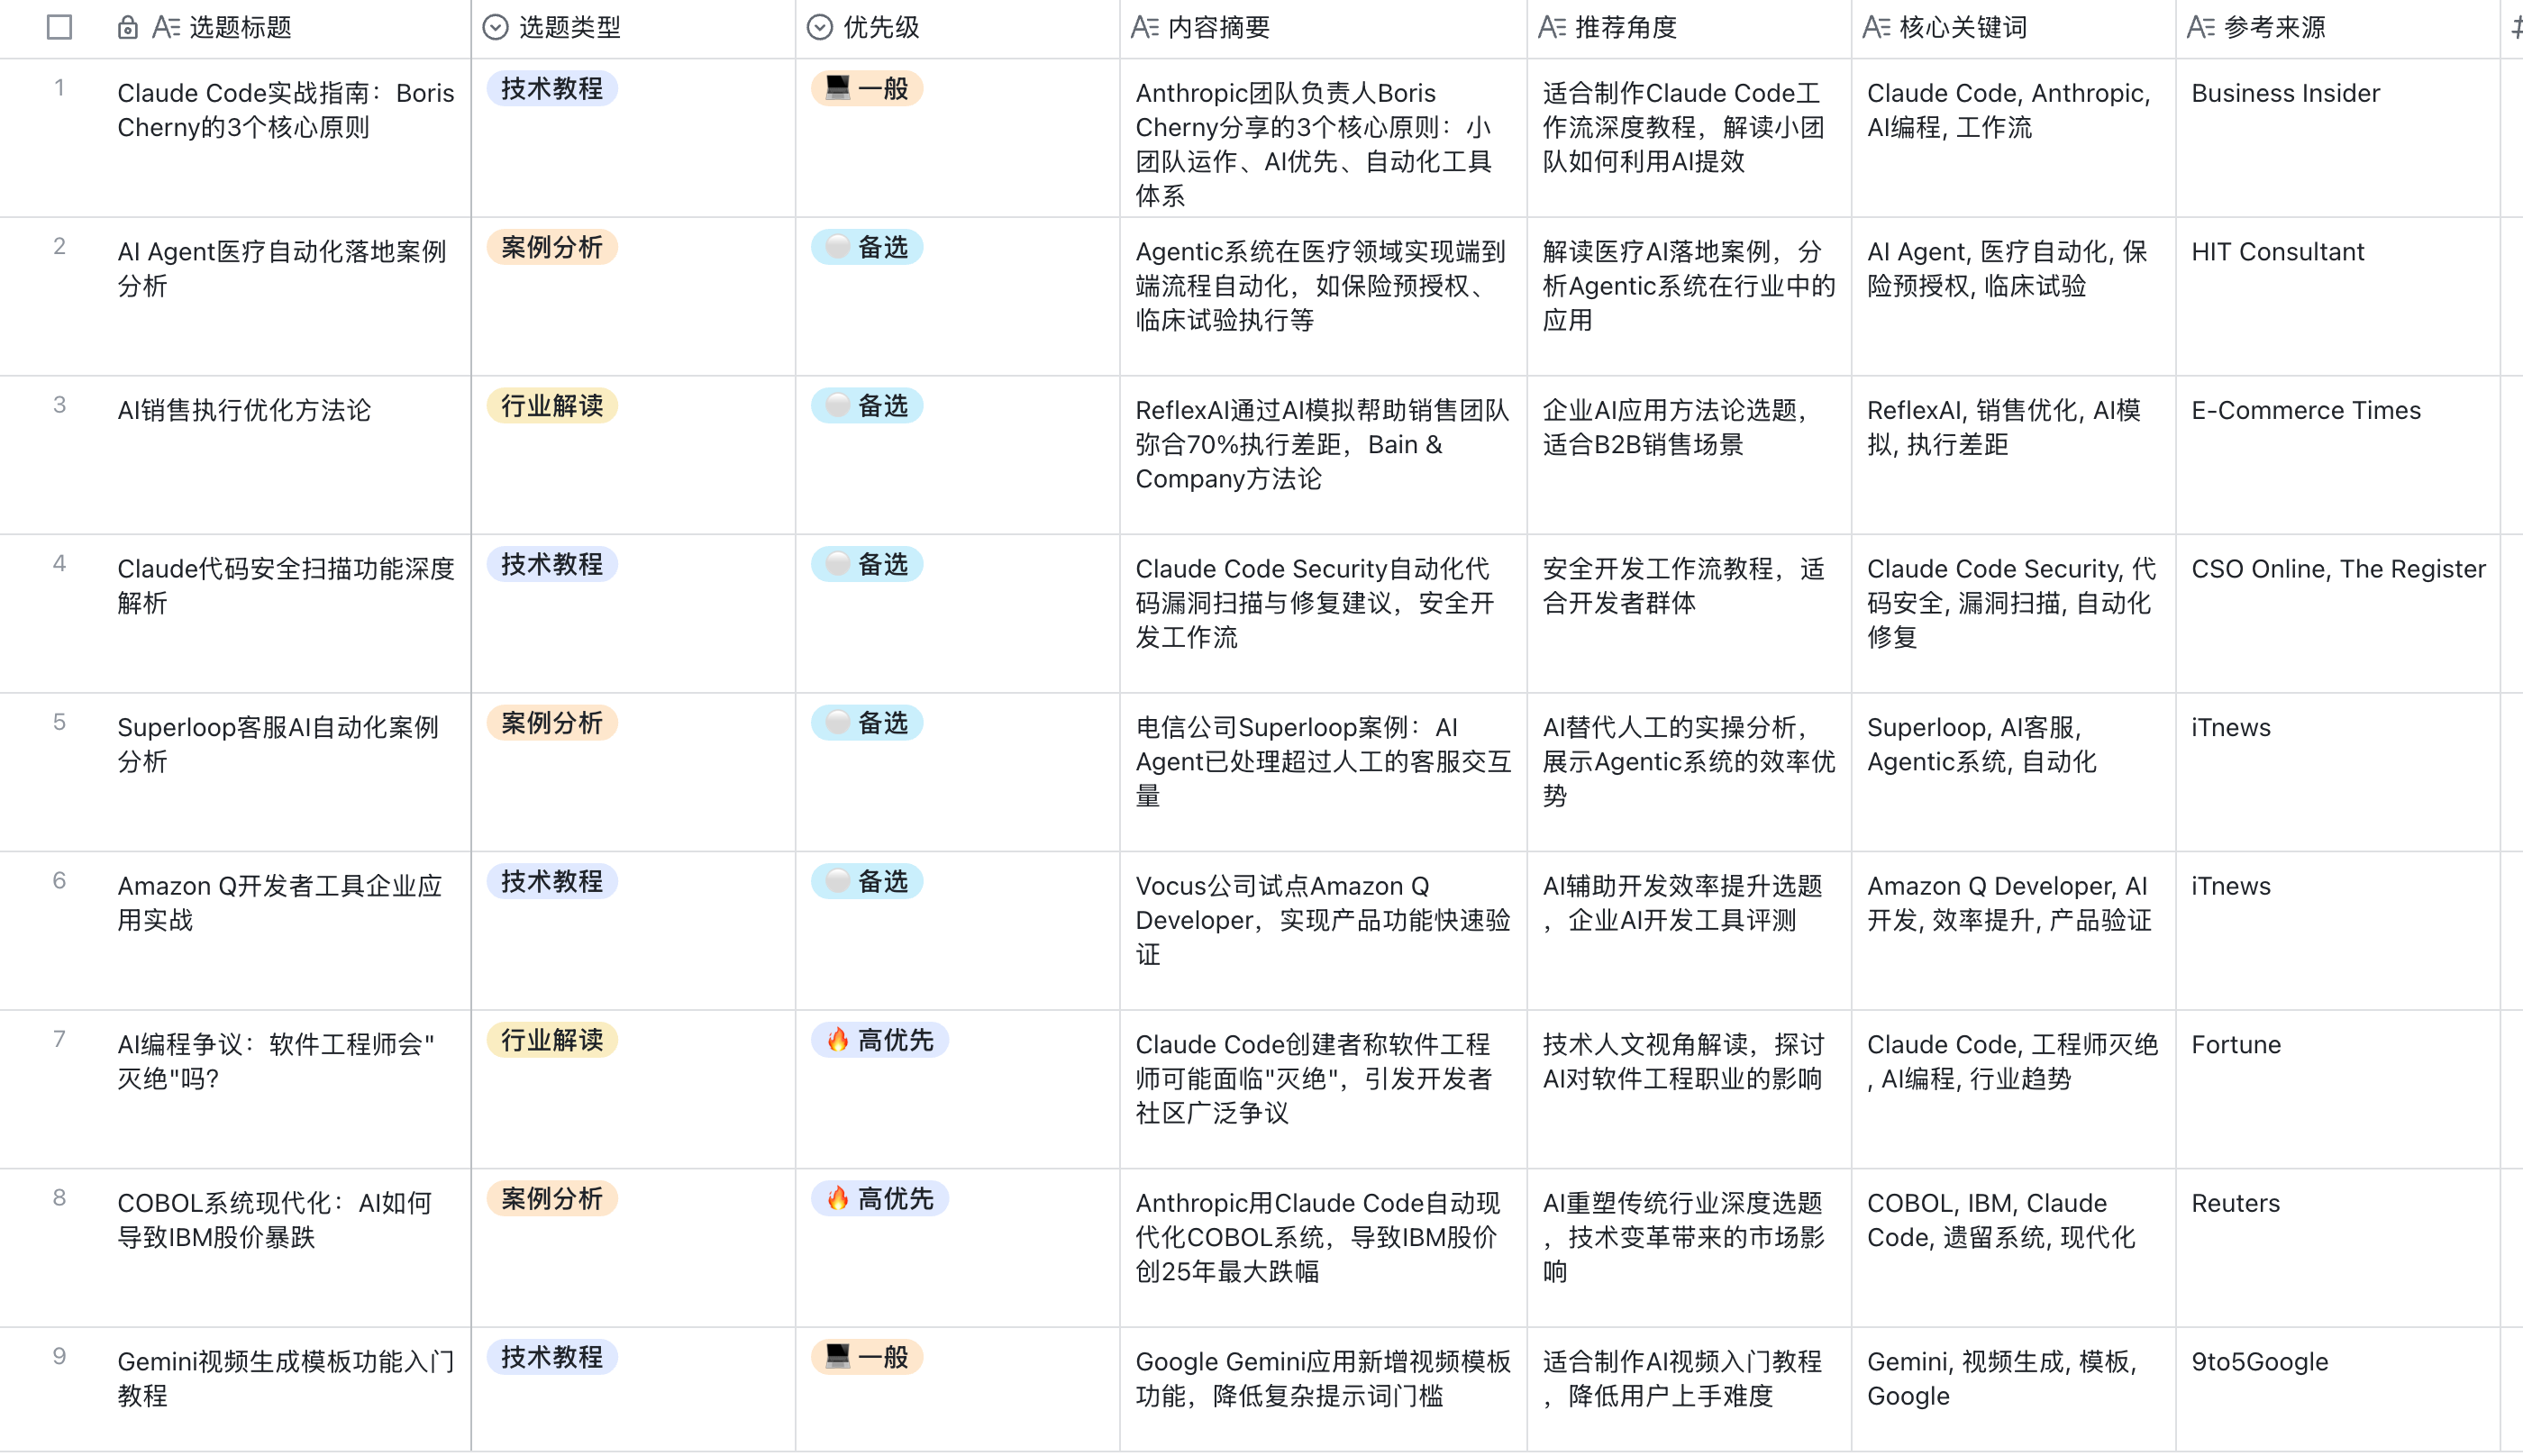This screenshot has height=1456, width=2523.
Task: Click the 参考来源 column header
Action: [x=2275, y=27]
